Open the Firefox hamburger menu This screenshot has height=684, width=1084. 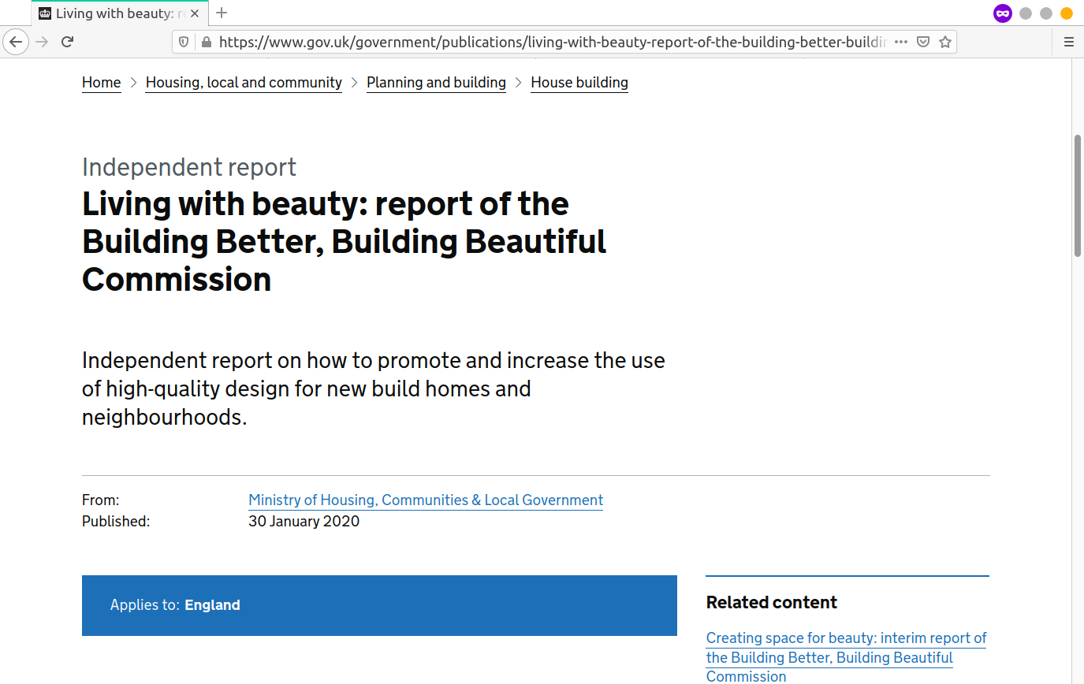(x=1069, y=42)
